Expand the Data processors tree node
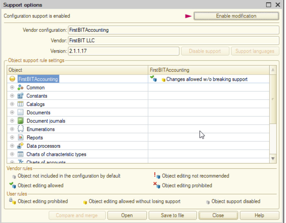The image size is (286, 223). pyautogui.click(x=12, y=146)
